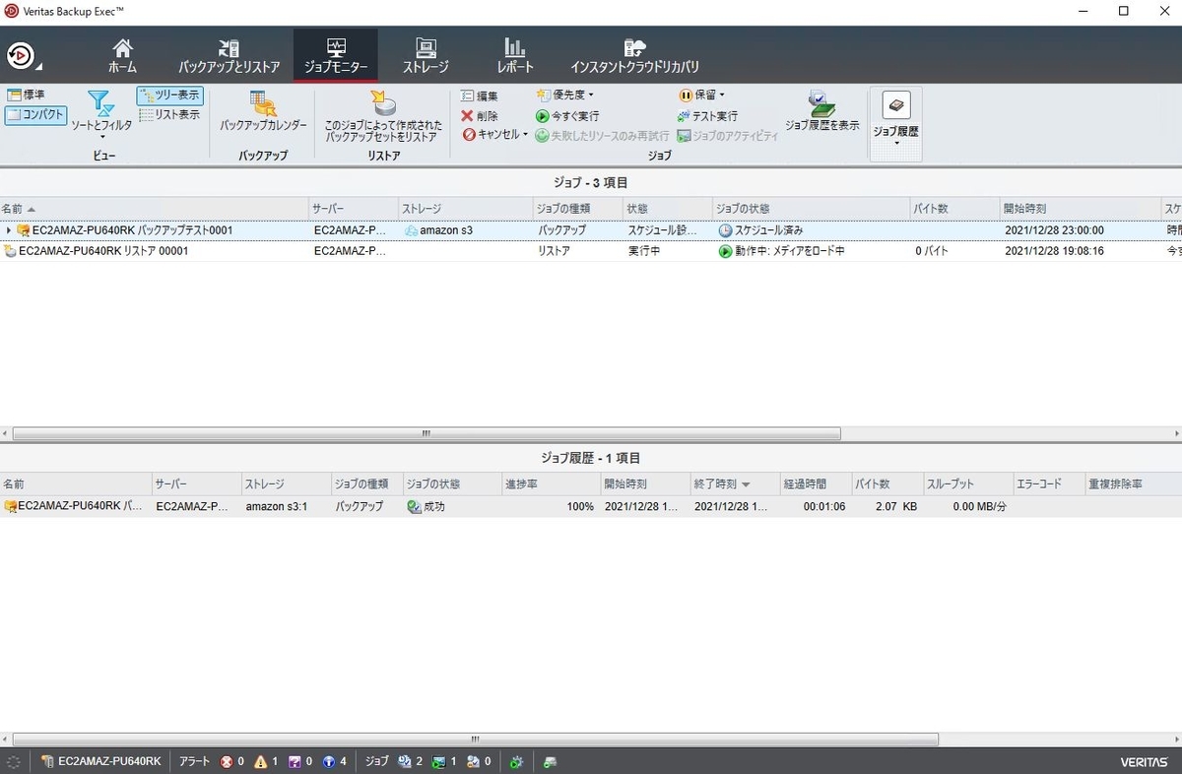The image size is (1182, 774).
Task: Open the ジョブ履歴 dropdown button
Action: 895,123
